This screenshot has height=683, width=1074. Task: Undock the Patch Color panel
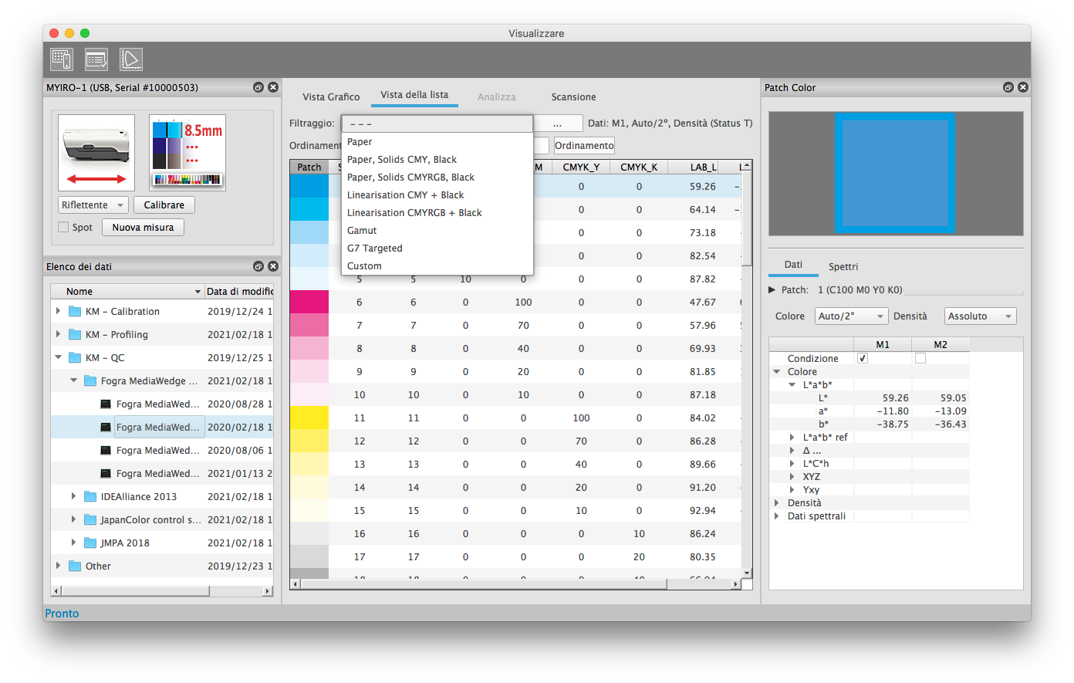pyautogui.click(x=1008, y=87)
